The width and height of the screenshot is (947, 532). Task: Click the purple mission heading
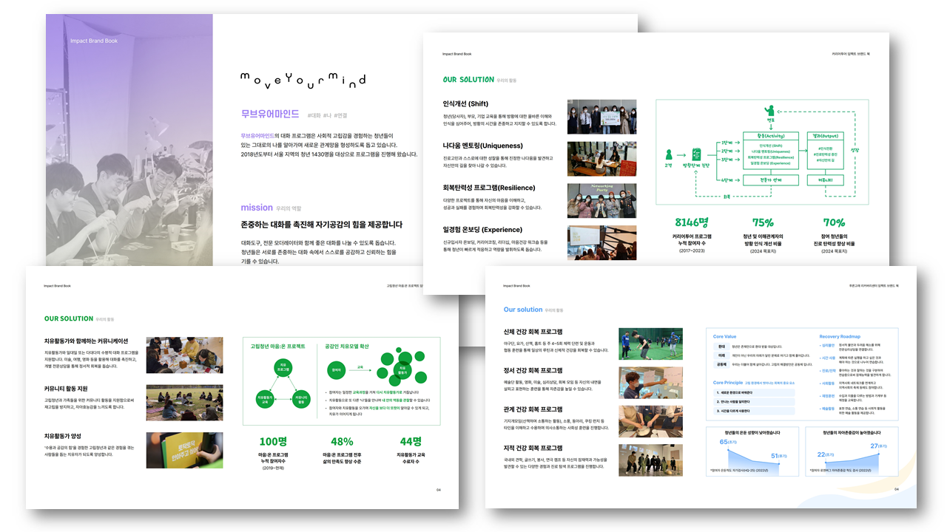click(x=257, y=208)
